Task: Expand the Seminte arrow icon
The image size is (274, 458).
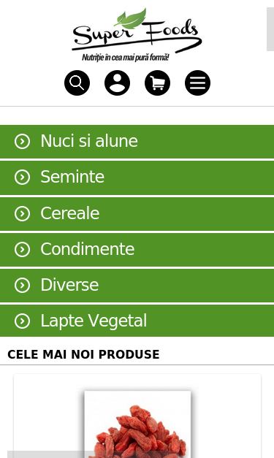Action: tap(22, 178)
